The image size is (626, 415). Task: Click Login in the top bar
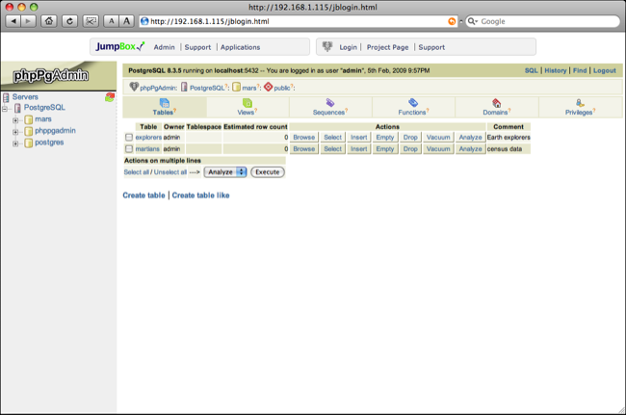348,47
